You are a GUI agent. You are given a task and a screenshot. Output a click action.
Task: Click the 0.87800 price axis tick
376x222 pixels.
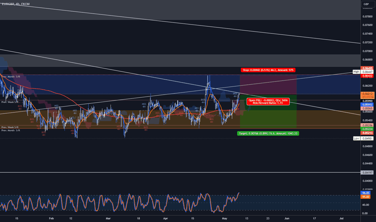click(x=368, y=17)
